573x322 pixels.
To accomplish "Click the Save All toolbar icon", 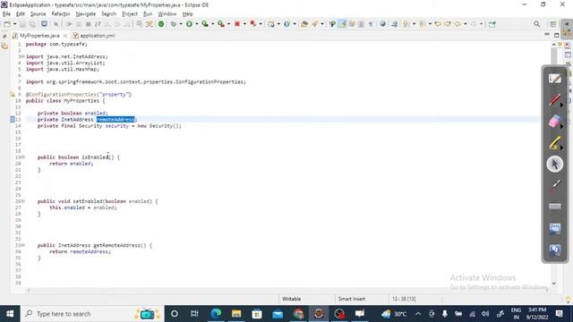I will pyautogui.click(x=32, y=24).
